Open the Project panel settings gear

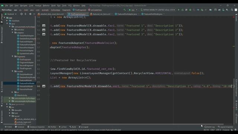30,14
